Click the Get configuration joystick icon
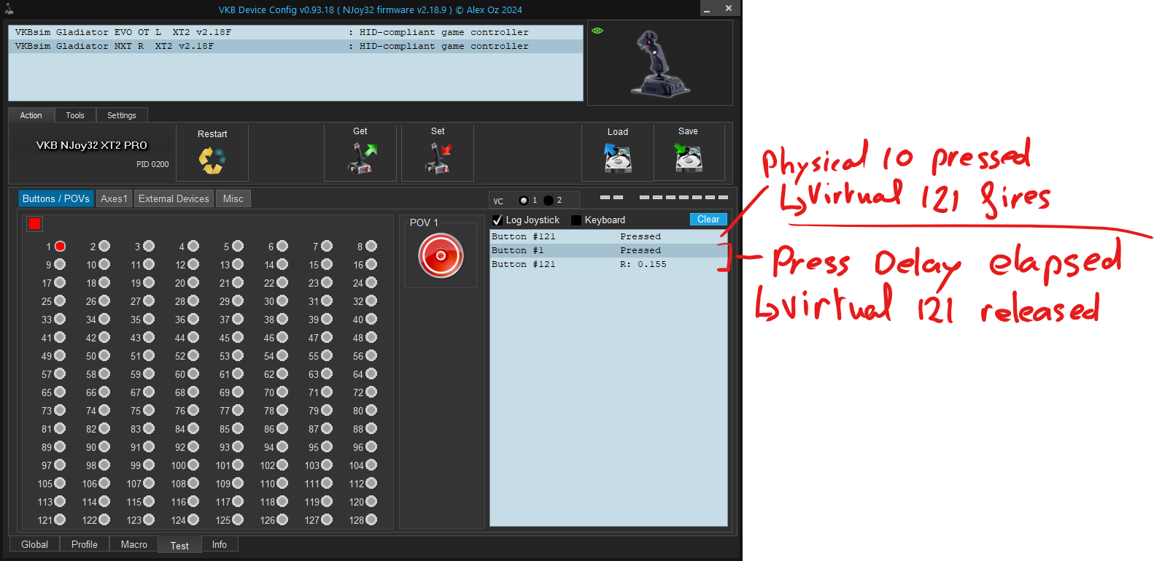1154x561 pixels. click(361, 158)
